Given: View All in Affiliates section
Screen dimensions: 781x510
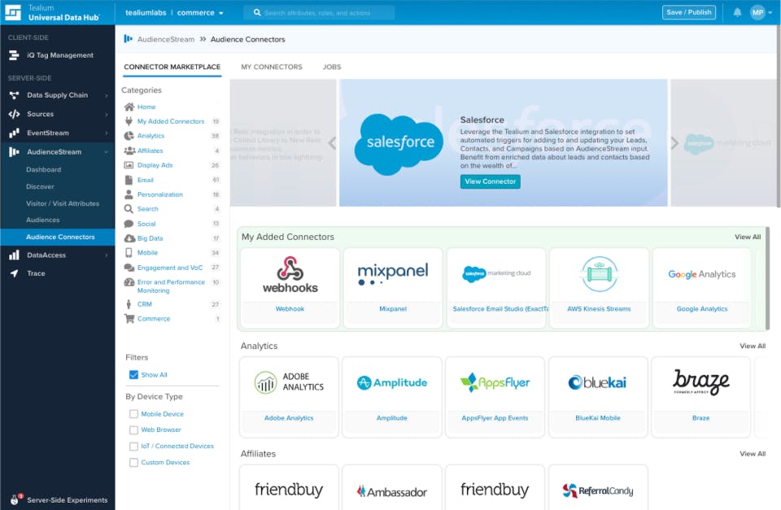Looking at the screenshot, I should coord(753,454).
